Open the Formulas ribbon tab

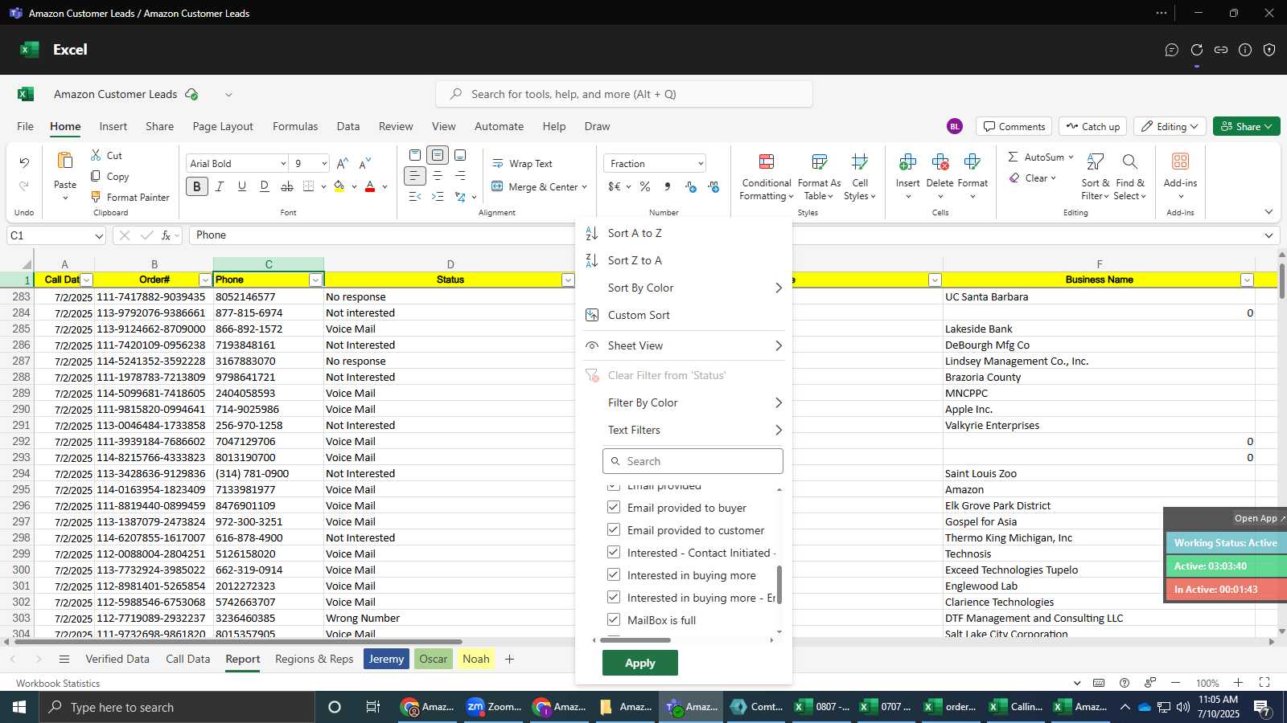(295, 126)
